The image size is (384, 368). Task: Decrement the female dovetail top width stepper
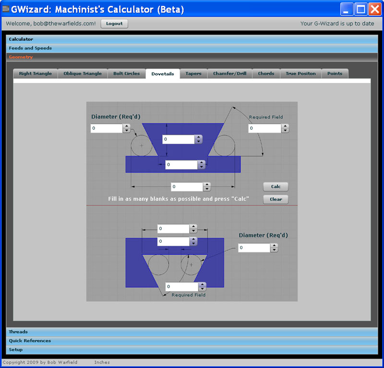coord(193,231)
